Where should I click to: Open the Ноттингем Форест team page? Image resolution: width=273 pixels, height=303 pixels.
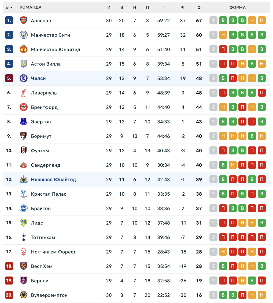point(53,252)
